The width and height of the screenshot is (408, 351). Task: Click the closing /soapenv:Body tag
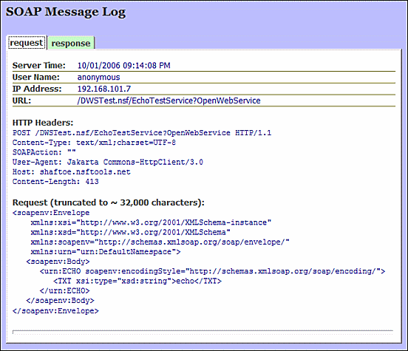(x=60, y=301)
